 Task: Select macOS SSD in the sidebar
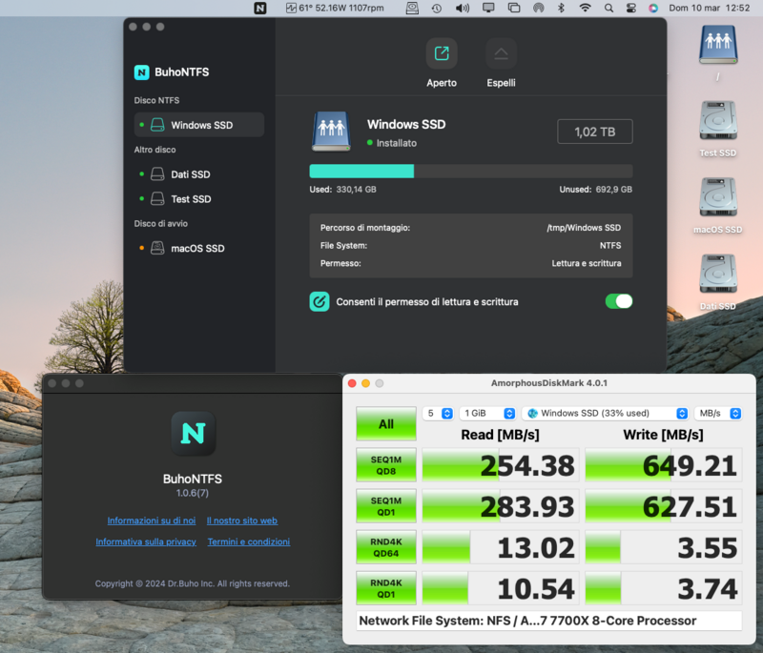[x=197, y=249]
